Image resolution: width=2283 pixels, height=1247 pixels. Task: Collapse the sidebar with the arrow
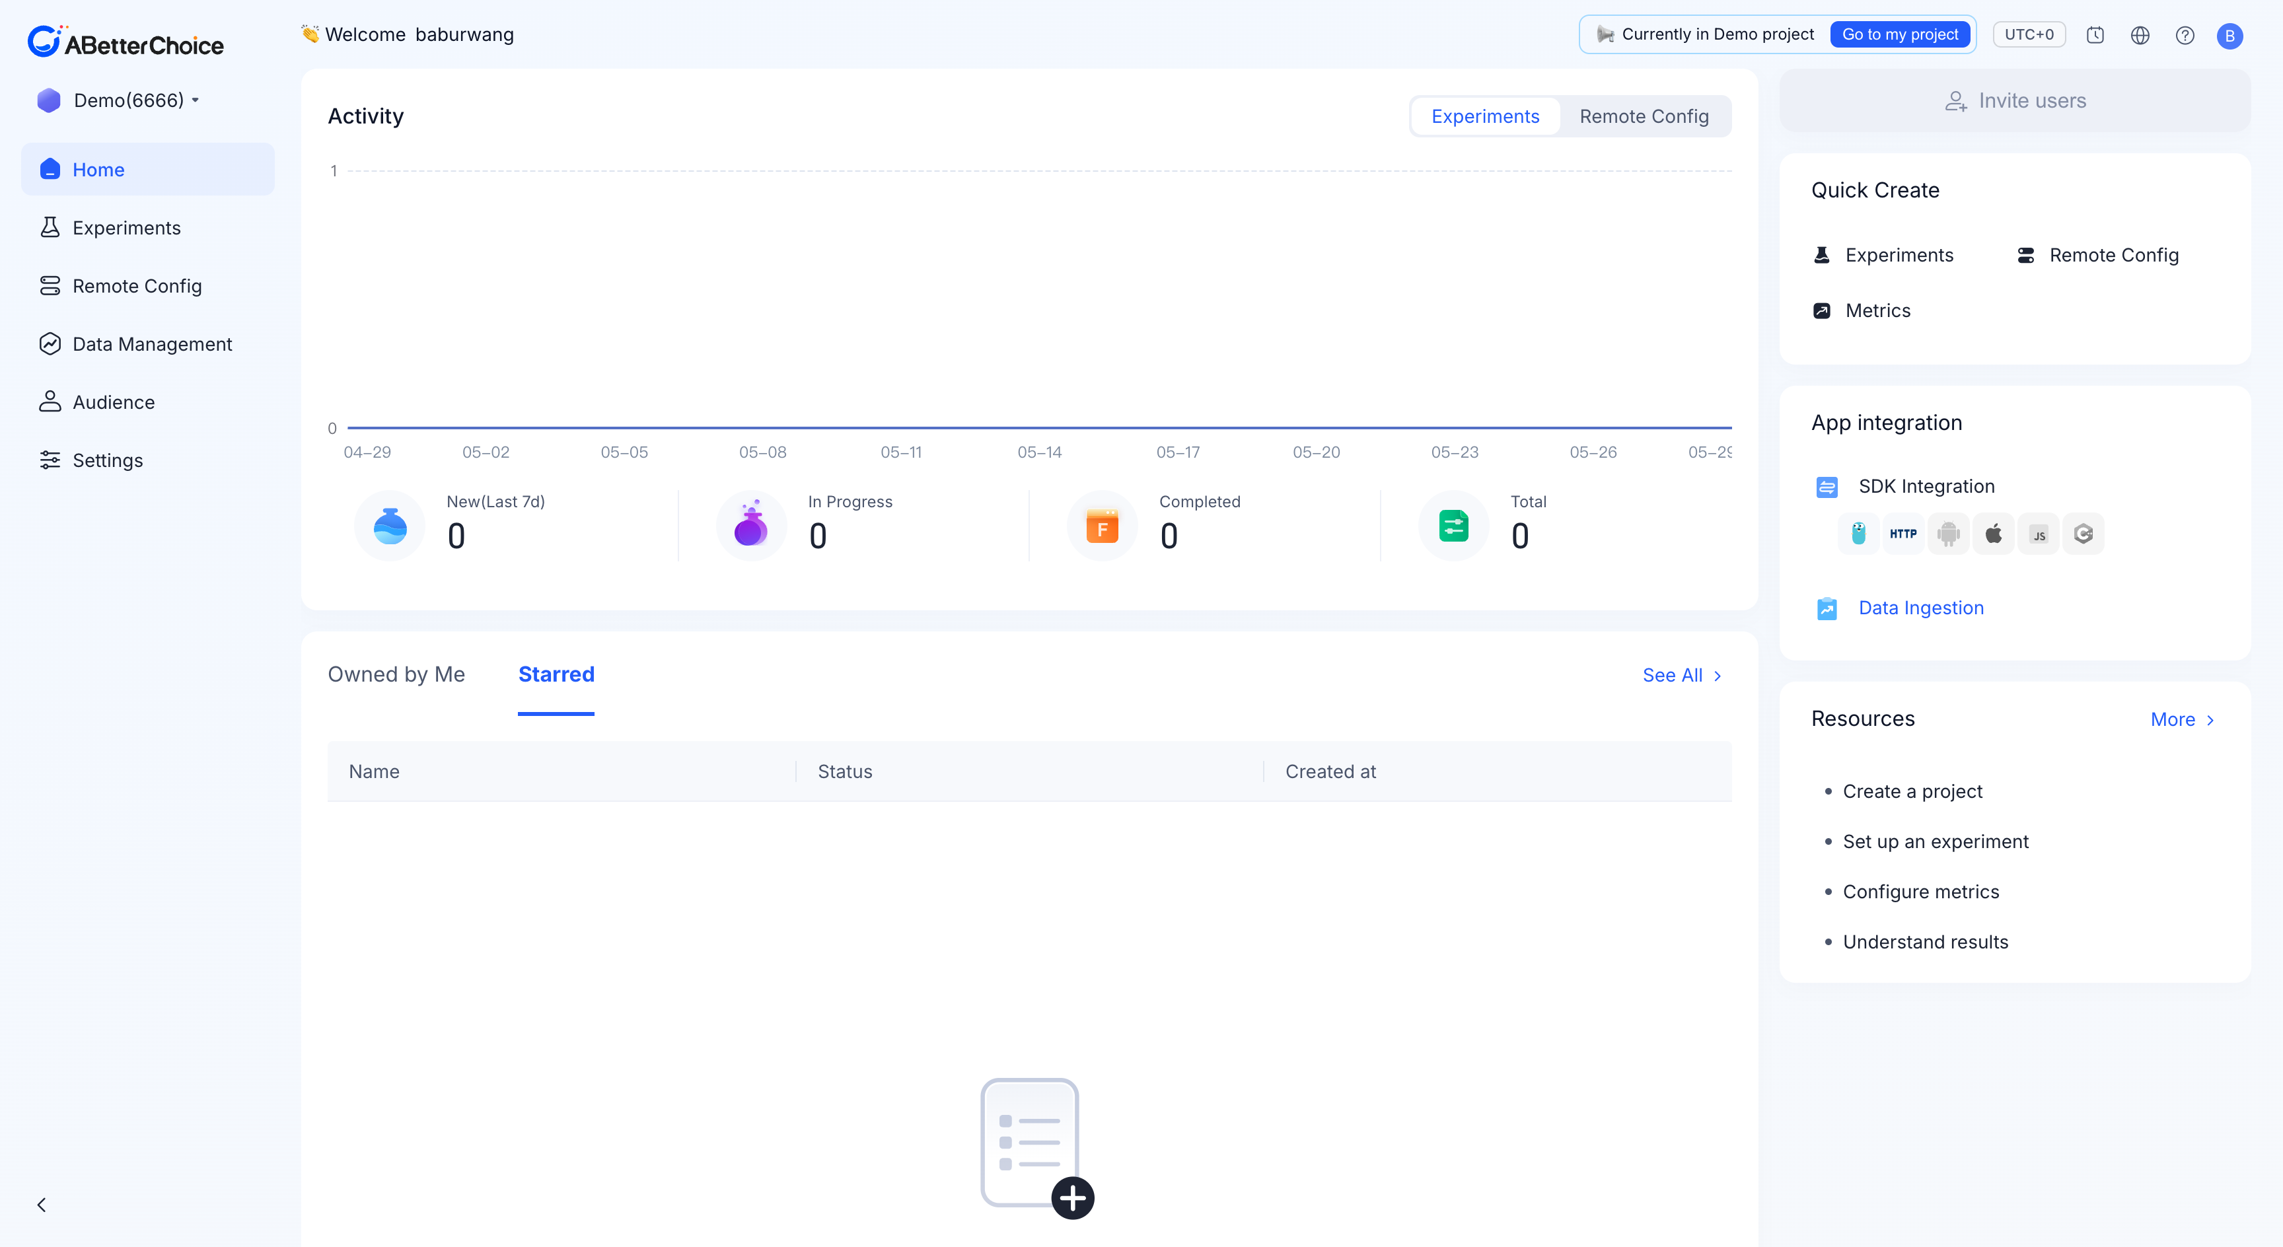[x=42, y=1205]
